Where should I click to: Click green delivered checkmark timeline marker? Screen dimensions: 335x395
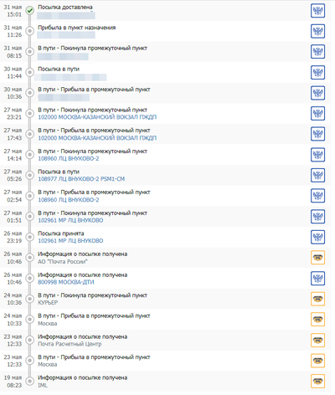pyautogui.click(x=30, y=11)
